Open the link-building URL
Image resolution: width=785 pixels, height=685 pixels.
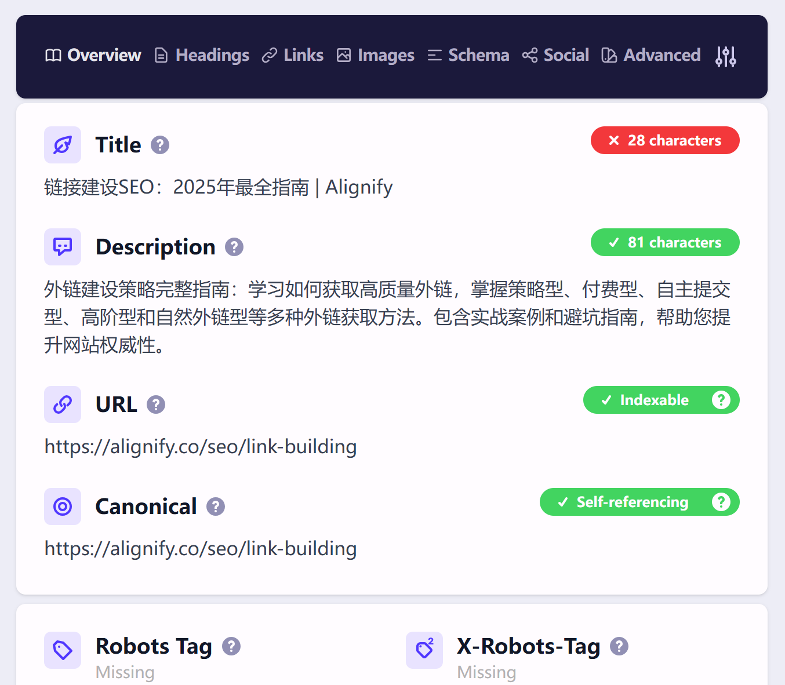coord(200,446)
